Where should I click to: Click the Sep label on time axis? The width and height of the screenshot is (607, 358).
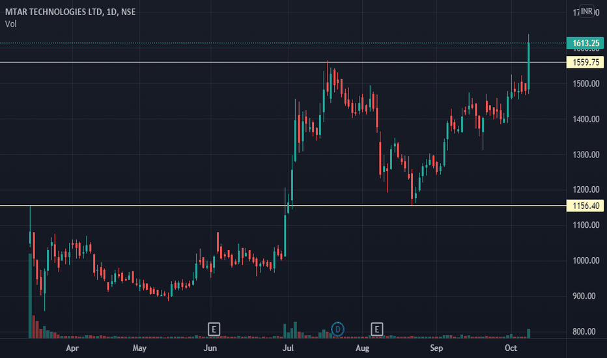(x=436, y=348)
